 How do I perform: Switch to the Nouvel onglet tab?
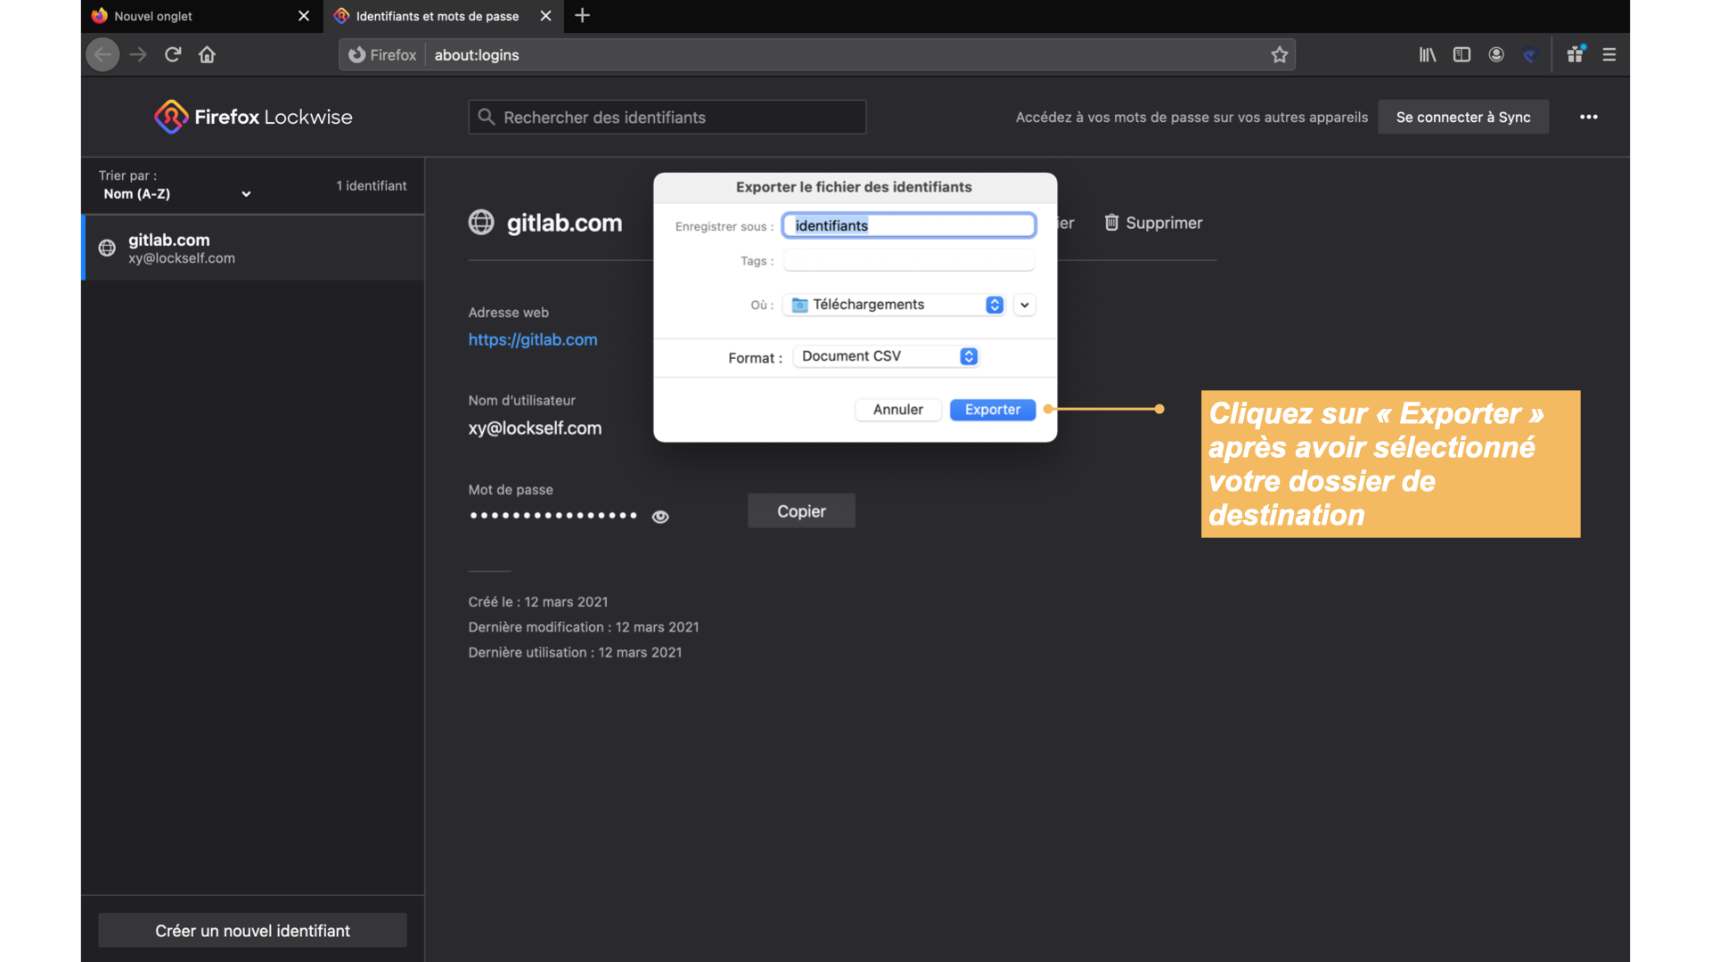pos(202,16)
